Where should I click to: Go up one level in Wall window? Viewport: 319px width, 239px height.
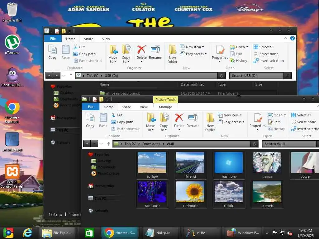(x=109, y=144)
